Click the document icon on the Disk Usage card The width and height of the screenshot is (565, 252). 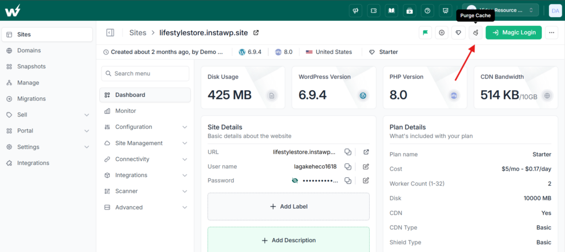pos(272,96)
